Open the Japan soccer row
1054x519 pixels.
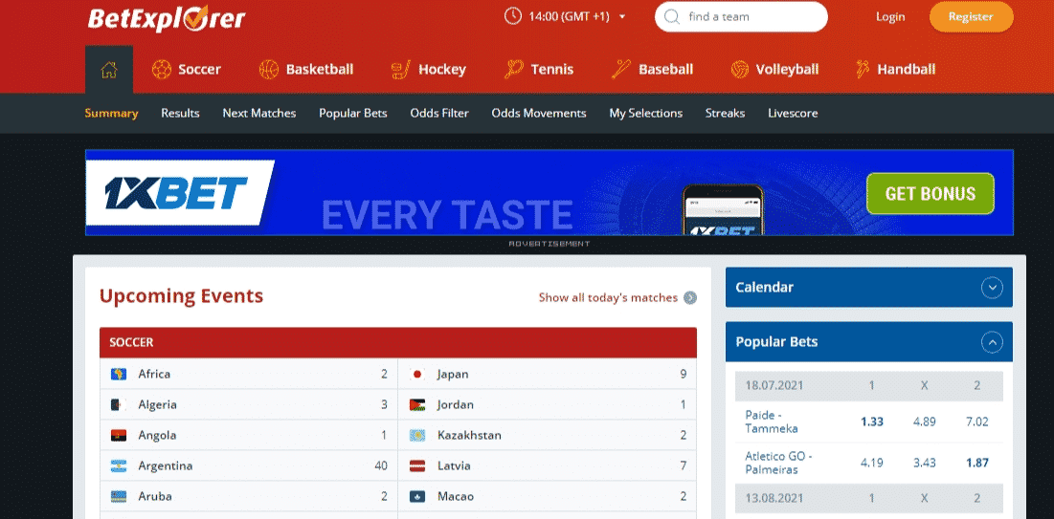pos(548,374)
